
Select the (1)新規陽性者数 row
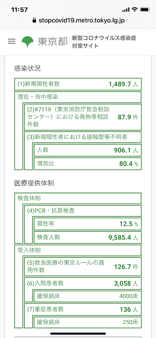click(x=78, y=84)
